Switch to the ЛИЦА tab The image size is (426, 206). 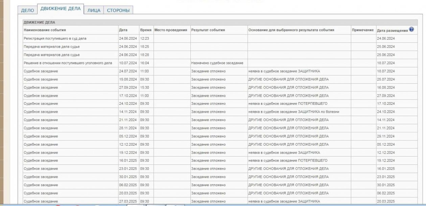94,10
